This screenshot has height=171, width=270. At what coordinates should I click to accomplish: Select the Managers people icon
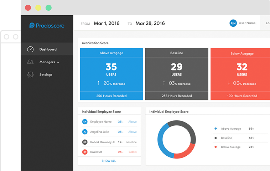(x=30, y=62)
